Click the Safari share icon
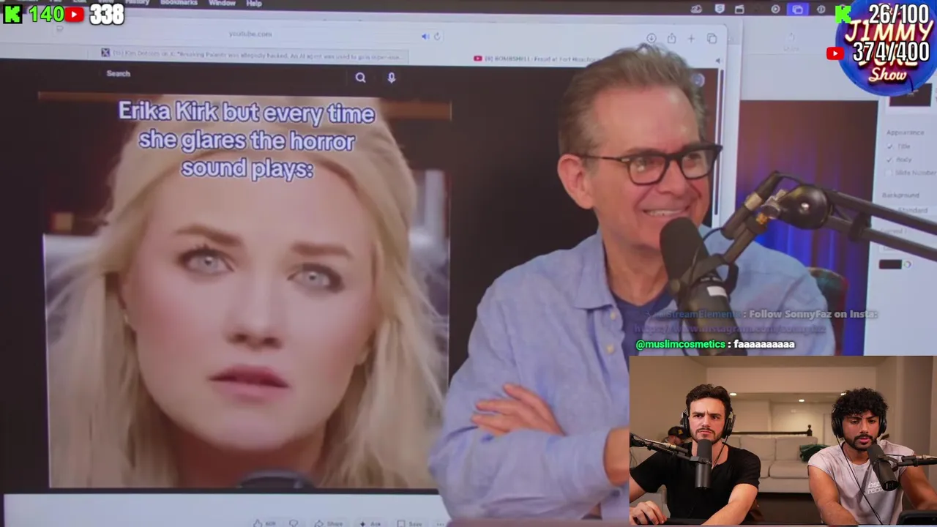Image resolution: width=937 pixels, height=527 pixels. tap(671, 38)
